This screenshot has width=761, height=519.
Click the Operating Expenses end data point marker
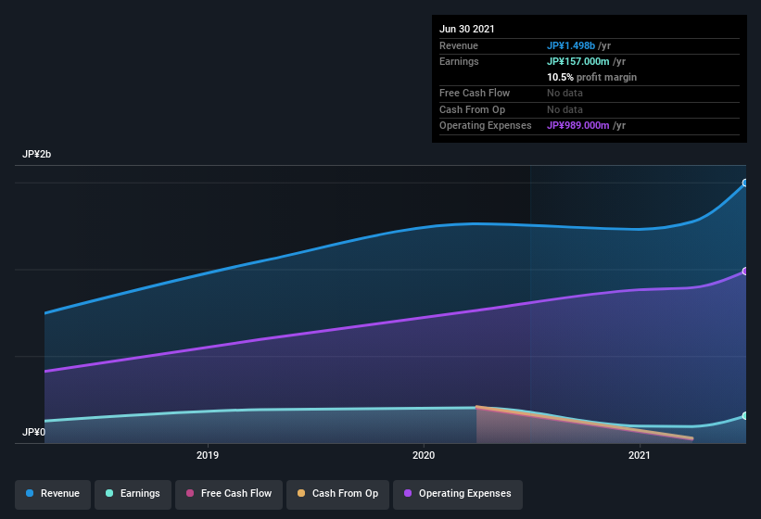tap(745, 272)
